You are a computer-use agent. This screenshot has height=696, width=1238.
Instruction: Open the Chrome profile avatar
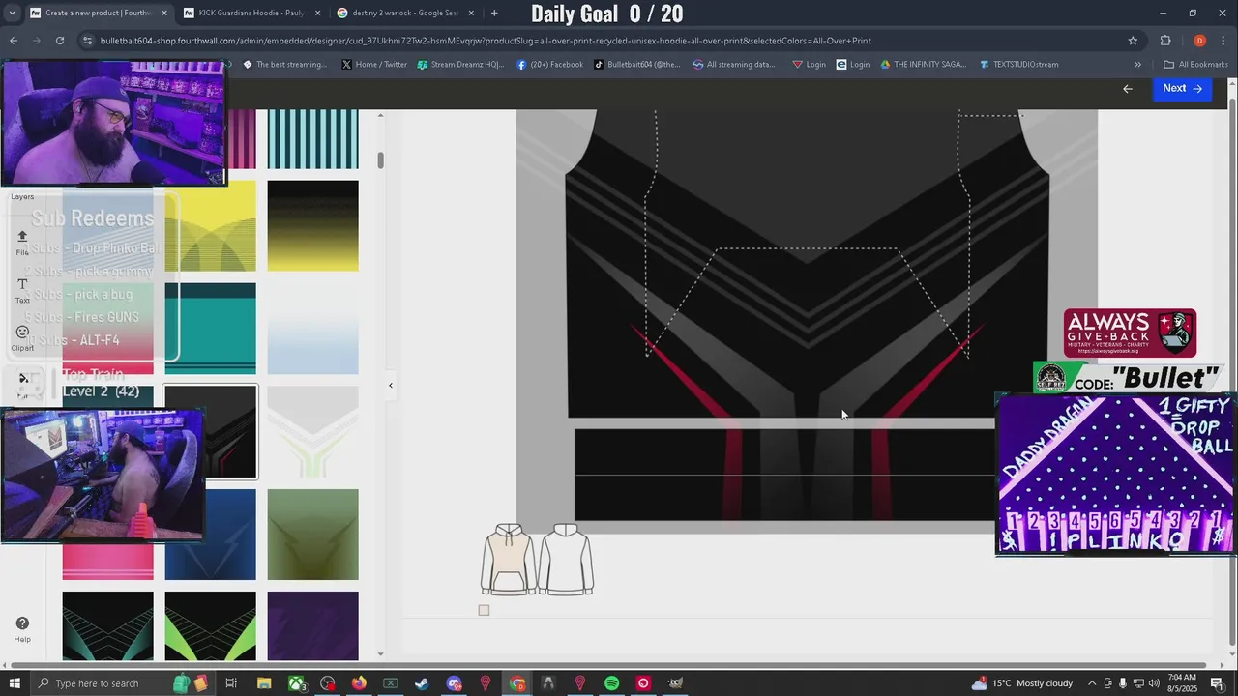pyautogui.click(x=1199, y=41)
